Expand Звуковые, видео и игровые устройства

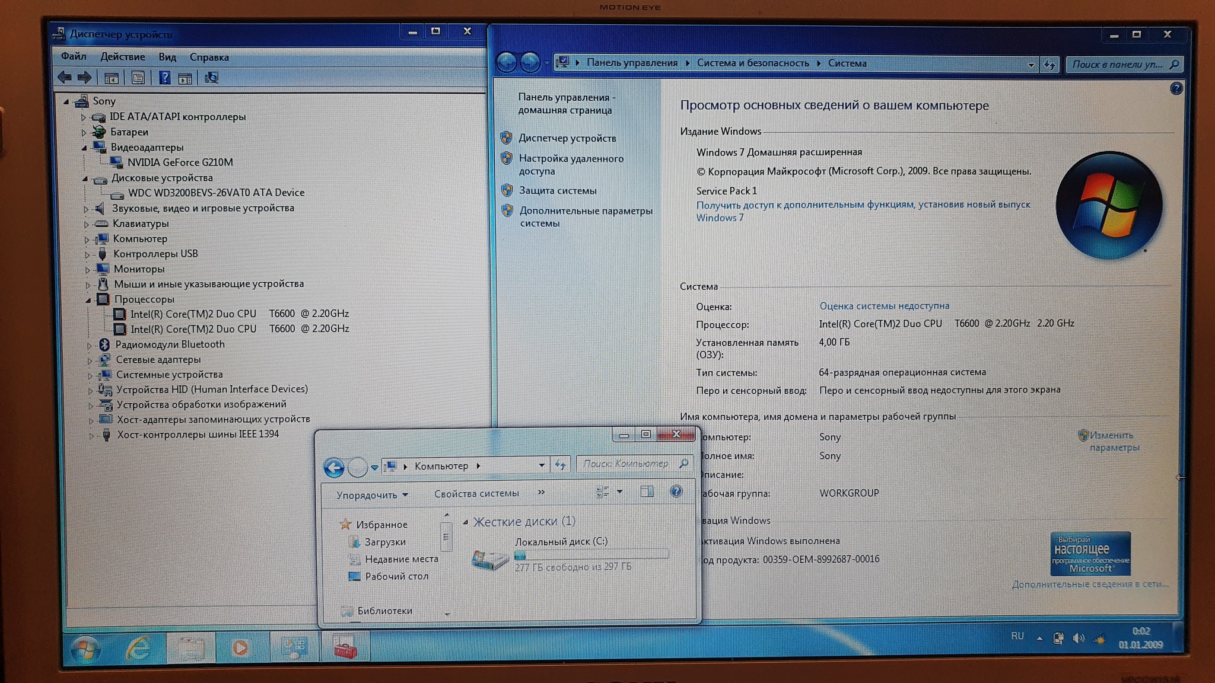pyautogui.click(x=86, y=209)
